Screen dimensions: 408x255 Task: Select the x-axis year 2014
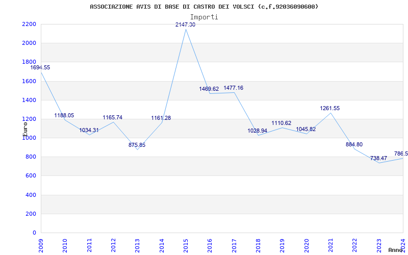162,245
